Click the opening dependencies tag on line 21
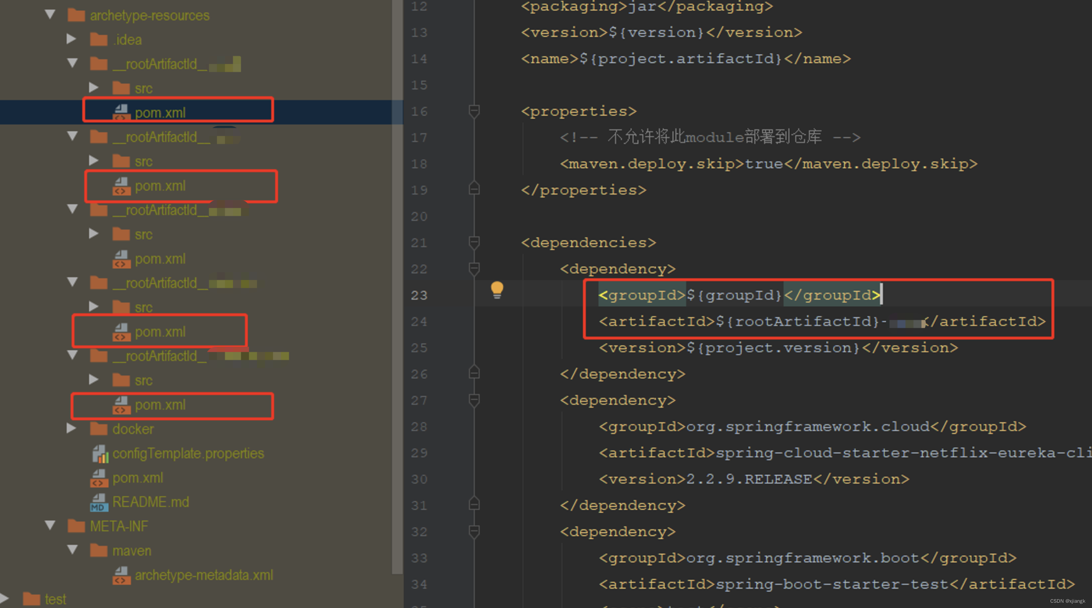Image resolution: width=1092 pixels, height=608 pixels. pos(588,243)
